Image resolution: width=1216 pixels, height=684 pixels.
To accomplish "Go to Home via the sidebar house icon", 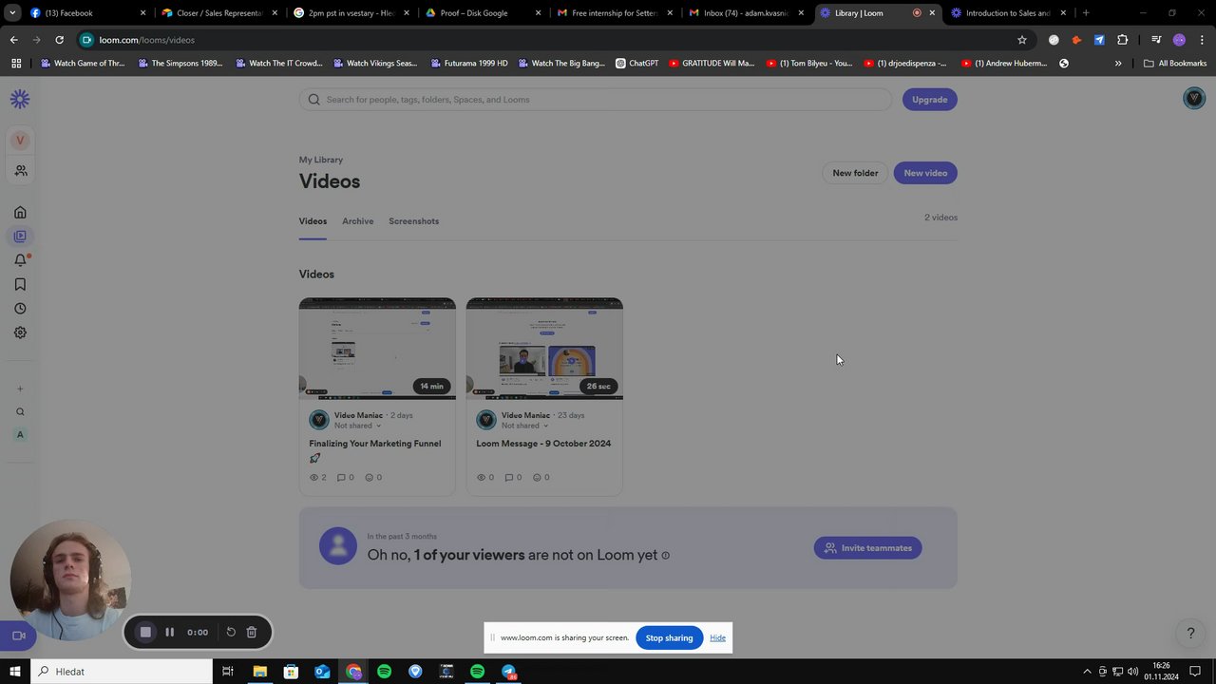I will 20,212.
